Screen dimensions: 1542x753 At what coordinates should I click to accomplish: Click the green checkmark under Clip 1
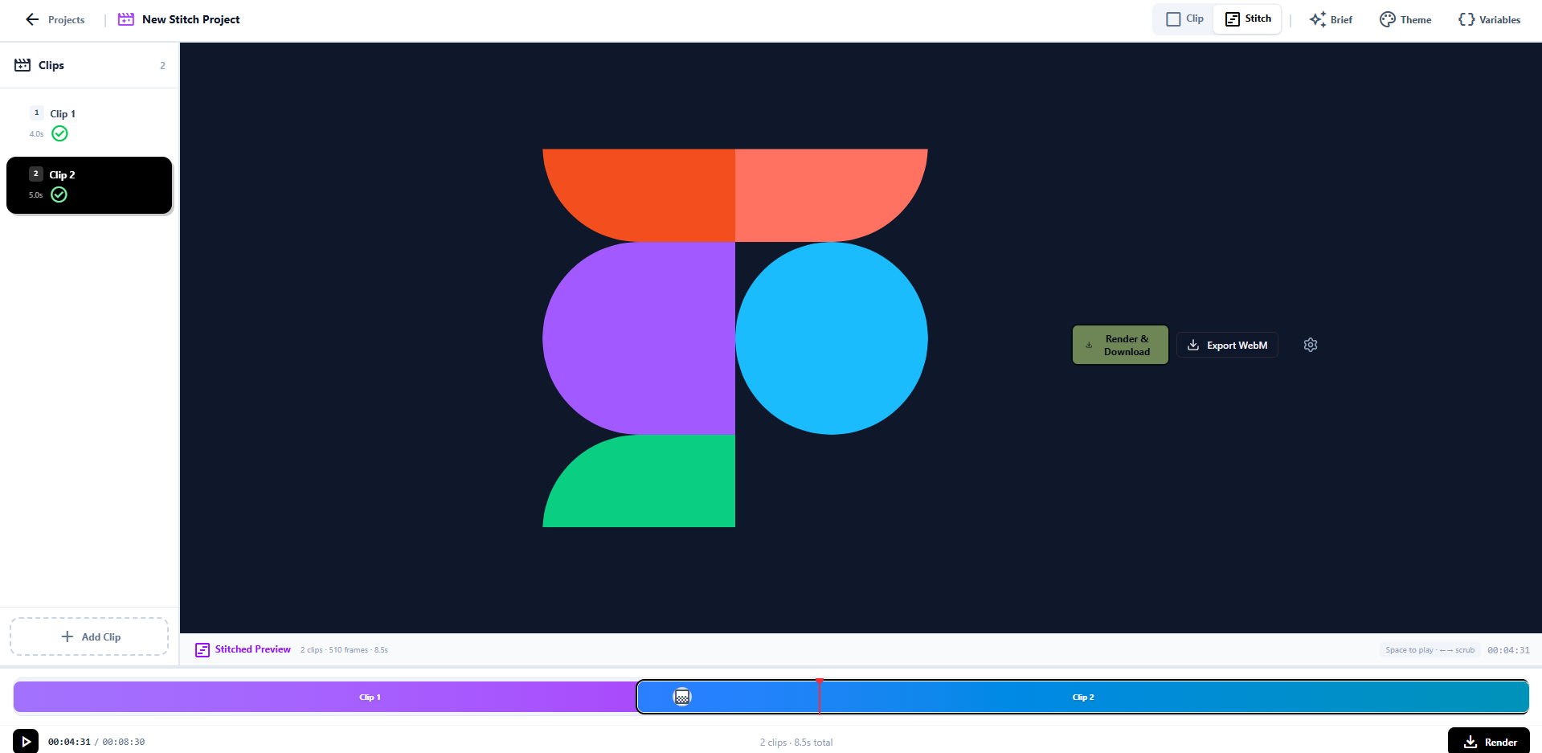click(x=59, y=133)
